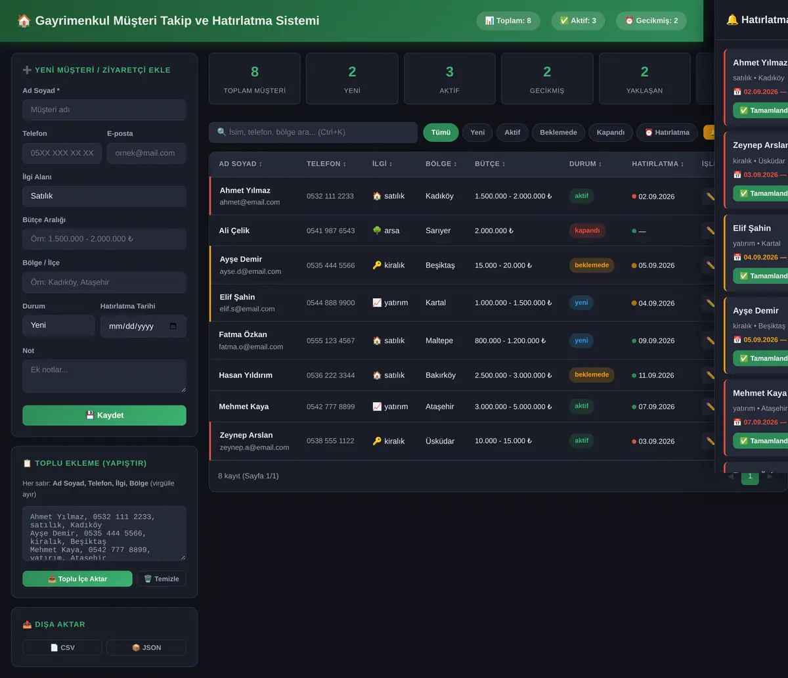The image size is (788, 678).
Task: Export the data as JSON
Action: [146, 648]
